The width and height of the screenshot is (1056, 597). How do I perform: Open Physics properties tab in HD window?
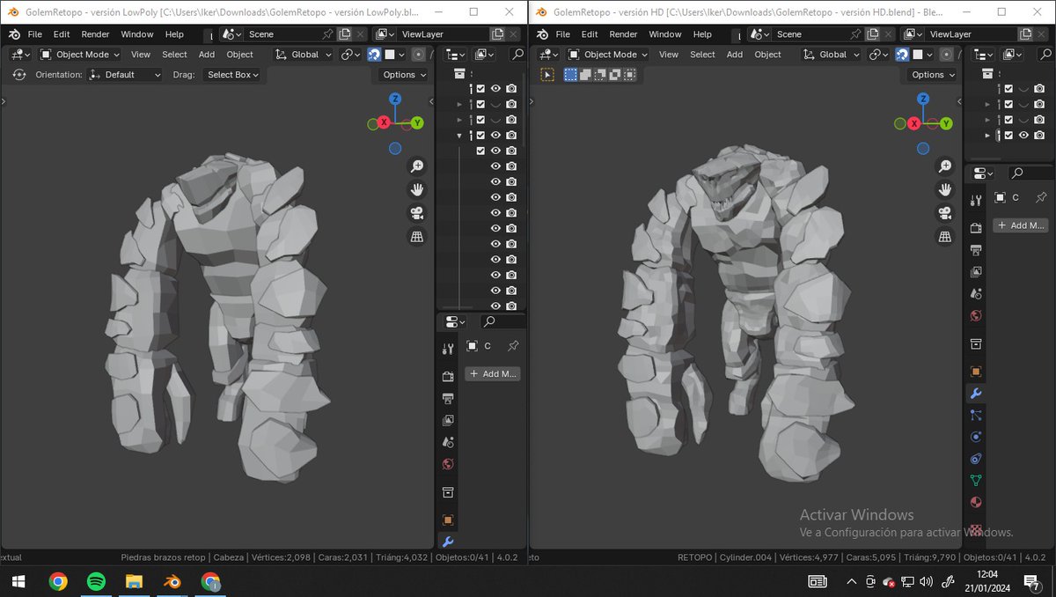[975, 437]
